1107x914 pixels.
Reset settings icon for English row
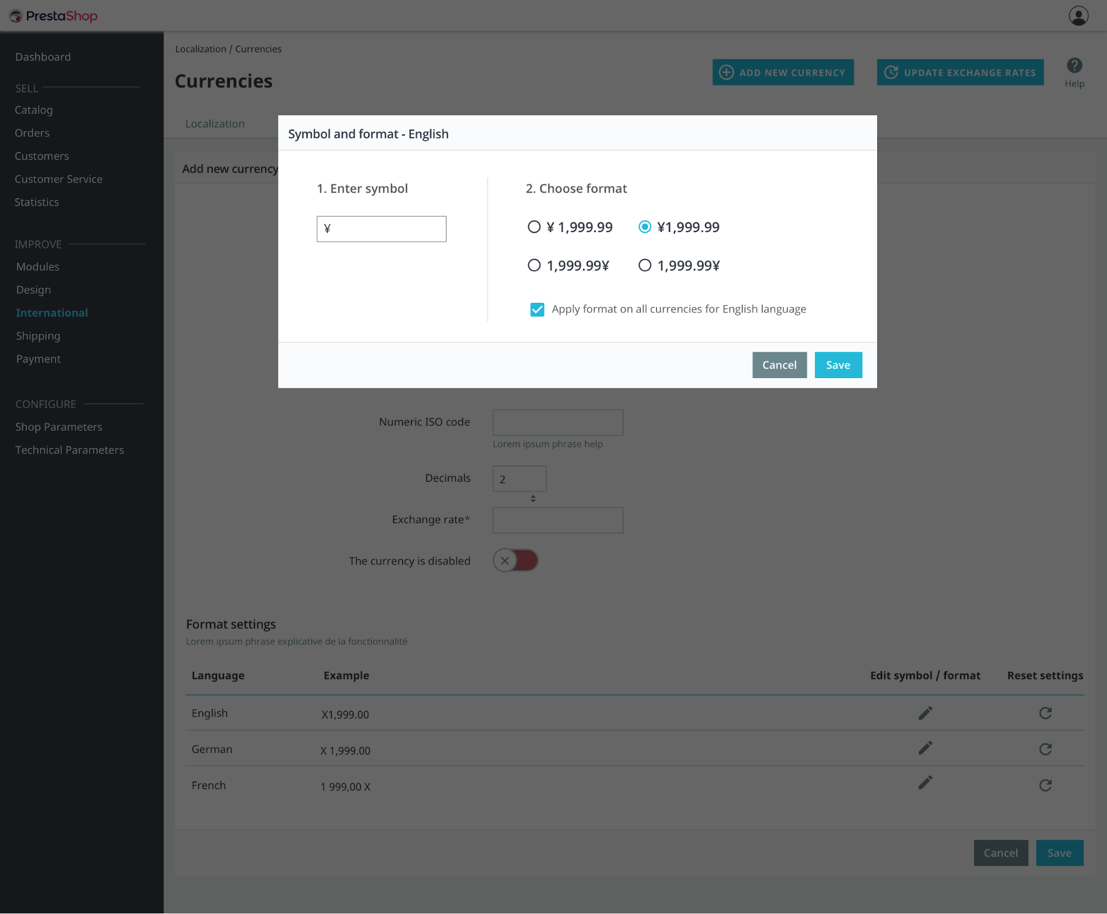click(1045, 713)
